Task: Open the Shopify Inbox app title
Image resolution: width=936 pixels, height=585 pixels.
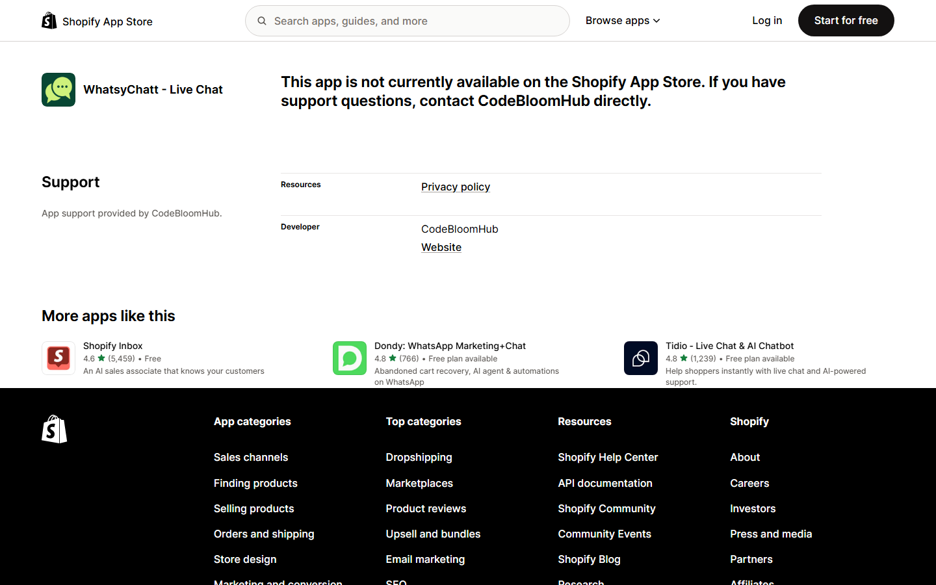Action: [113, 346]
